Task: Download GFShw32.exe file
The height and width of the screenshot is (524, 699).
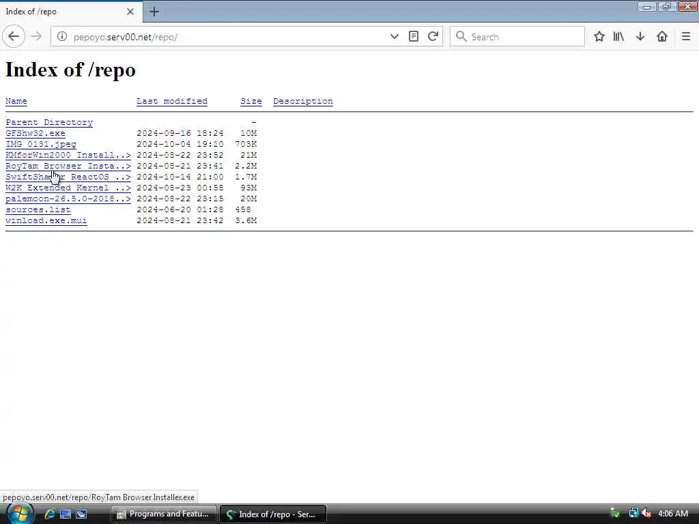Action: pyautogui.click(x=35, y=133)
